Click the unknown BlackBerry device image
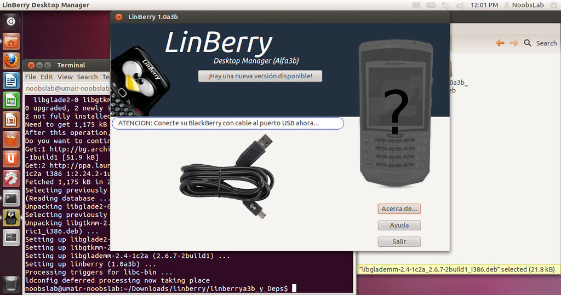 pos(396,113)
